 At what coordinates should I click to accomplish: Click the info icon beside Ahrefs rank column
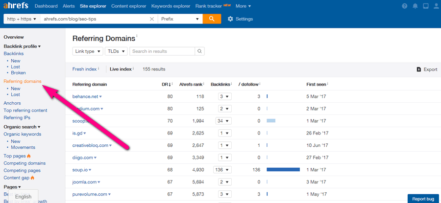click(x=204, y=84)
